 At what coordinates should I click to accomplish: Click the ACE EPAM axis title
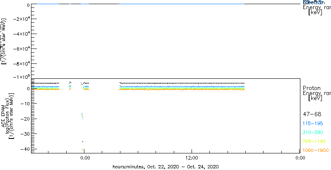[x=3, y=116]
